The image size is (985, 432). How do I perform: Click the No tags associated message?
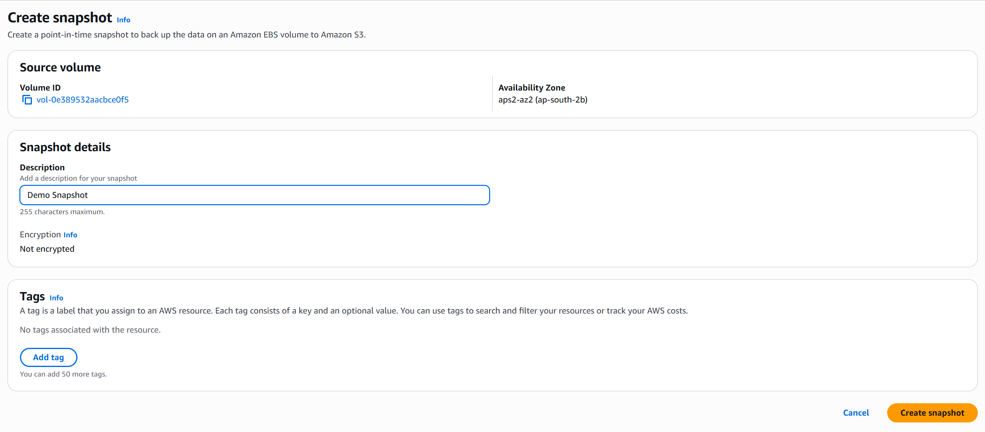[x=90, y=330]
